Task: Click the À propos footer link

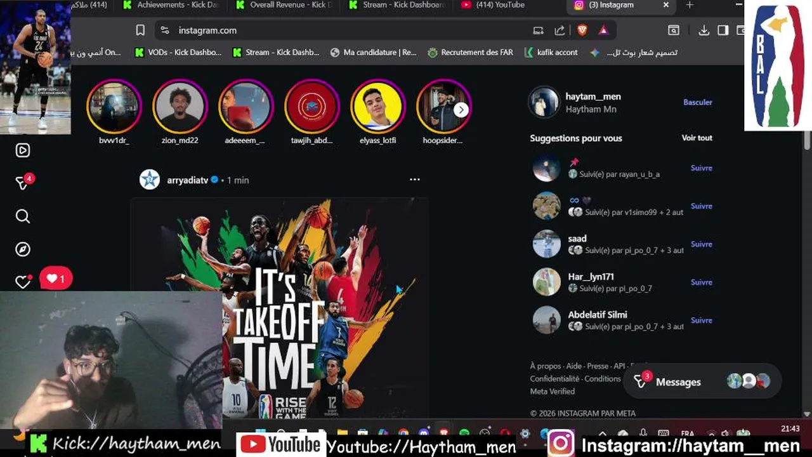Action: pos(546,366)
